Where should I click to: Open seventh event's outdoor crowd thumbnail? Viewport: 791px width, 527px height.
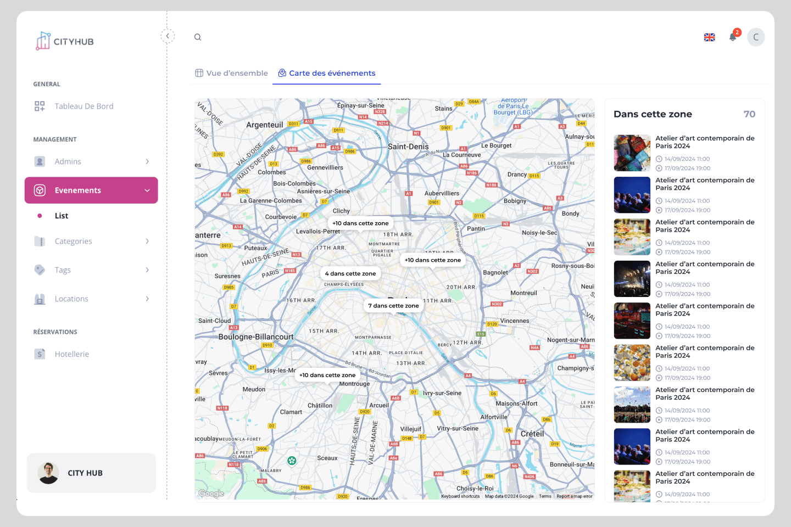tap(632, 405)
